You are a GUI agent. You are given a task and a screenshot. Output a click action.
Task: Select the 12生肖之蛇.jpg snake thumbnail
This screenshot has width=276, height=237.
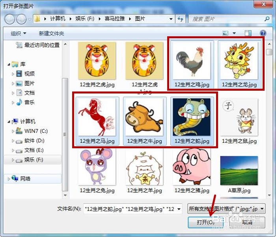pyautogui.click(x=192, y=117)
